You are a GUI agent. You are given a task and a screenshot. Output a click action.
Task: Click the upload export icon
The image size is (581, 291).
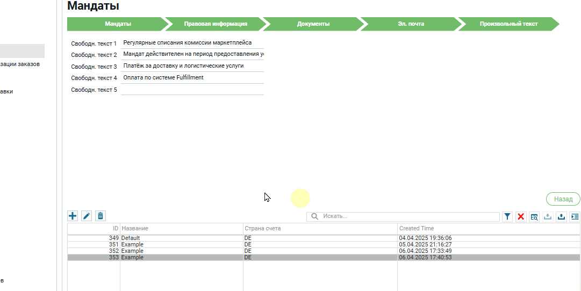pyautogui.click(x=561, y=216)
